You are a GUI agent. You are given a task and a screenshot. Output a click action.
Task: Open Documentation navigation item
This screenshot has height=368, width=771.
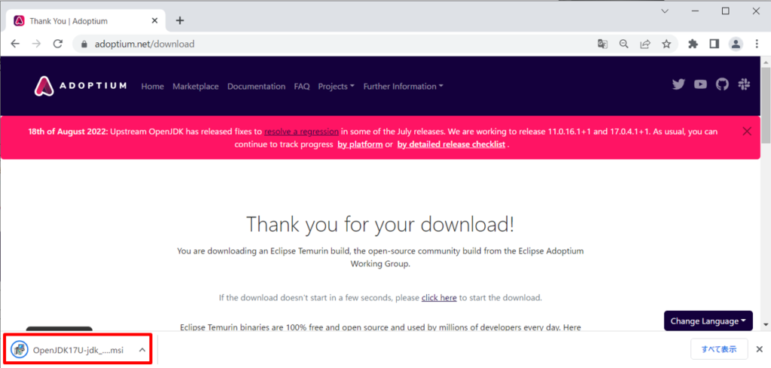click(256, 86)
